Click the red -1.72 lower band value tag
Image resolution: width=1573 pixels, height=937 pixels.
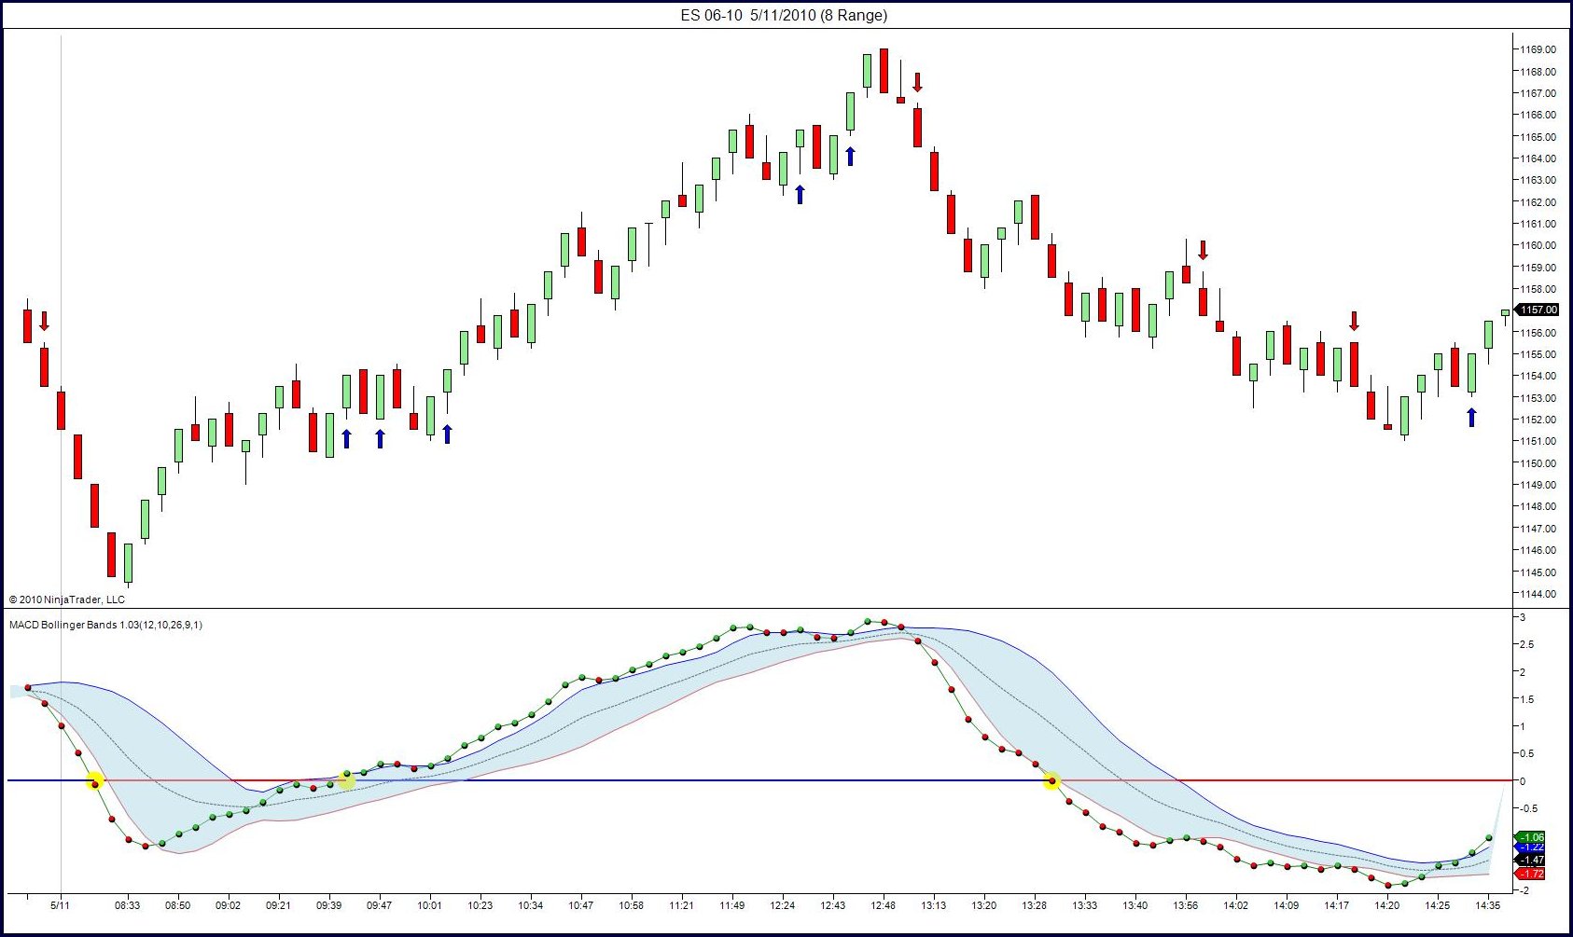[1532, 874]
